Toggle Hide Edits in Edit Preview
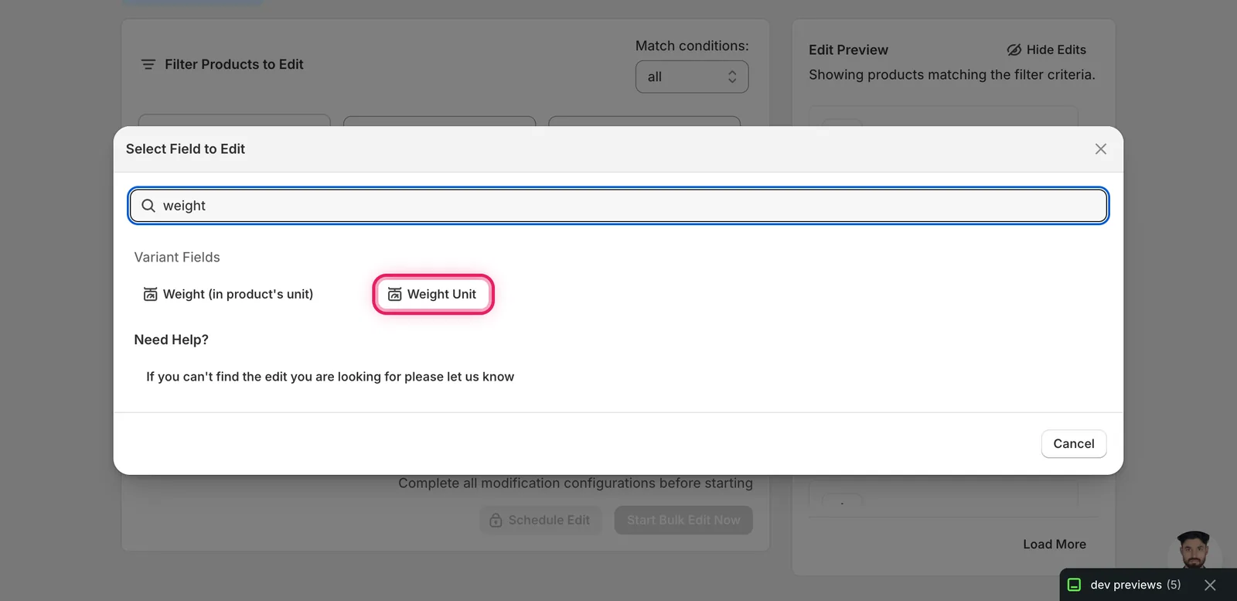This screenshot has width=1237, height=601. tap(1046, 50)
